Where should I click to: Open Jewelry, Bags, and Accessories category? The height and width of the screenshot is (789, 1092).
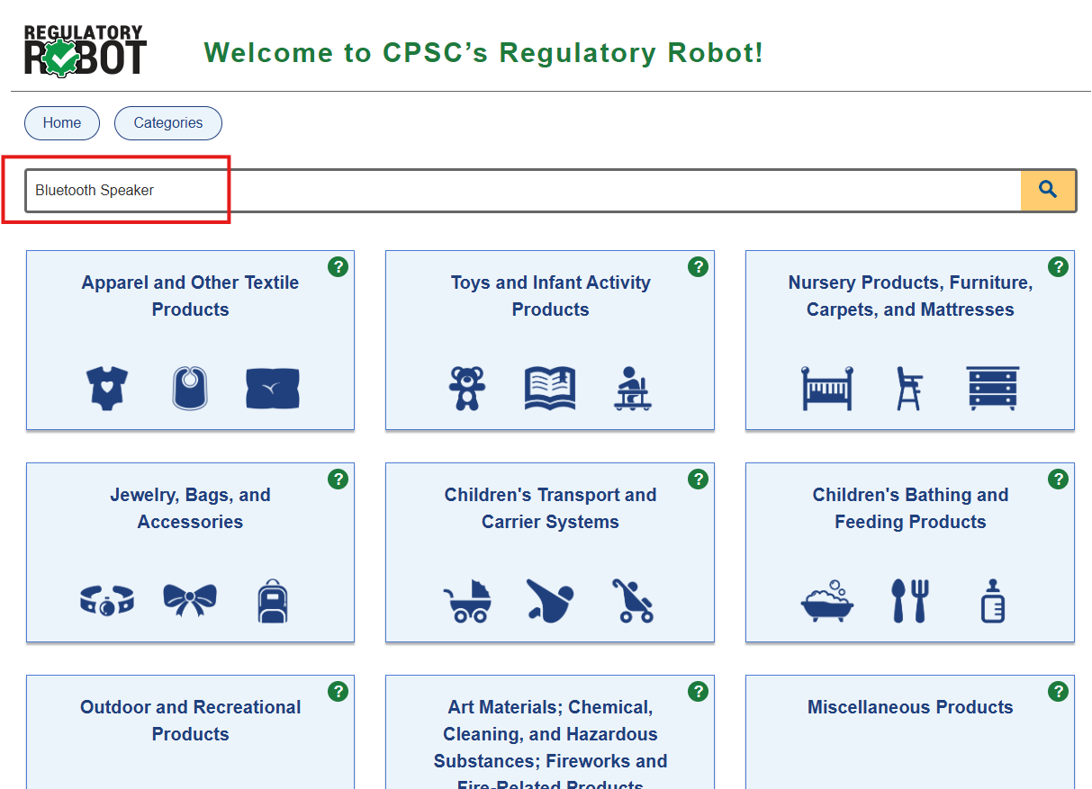click(x=190, y=552)
